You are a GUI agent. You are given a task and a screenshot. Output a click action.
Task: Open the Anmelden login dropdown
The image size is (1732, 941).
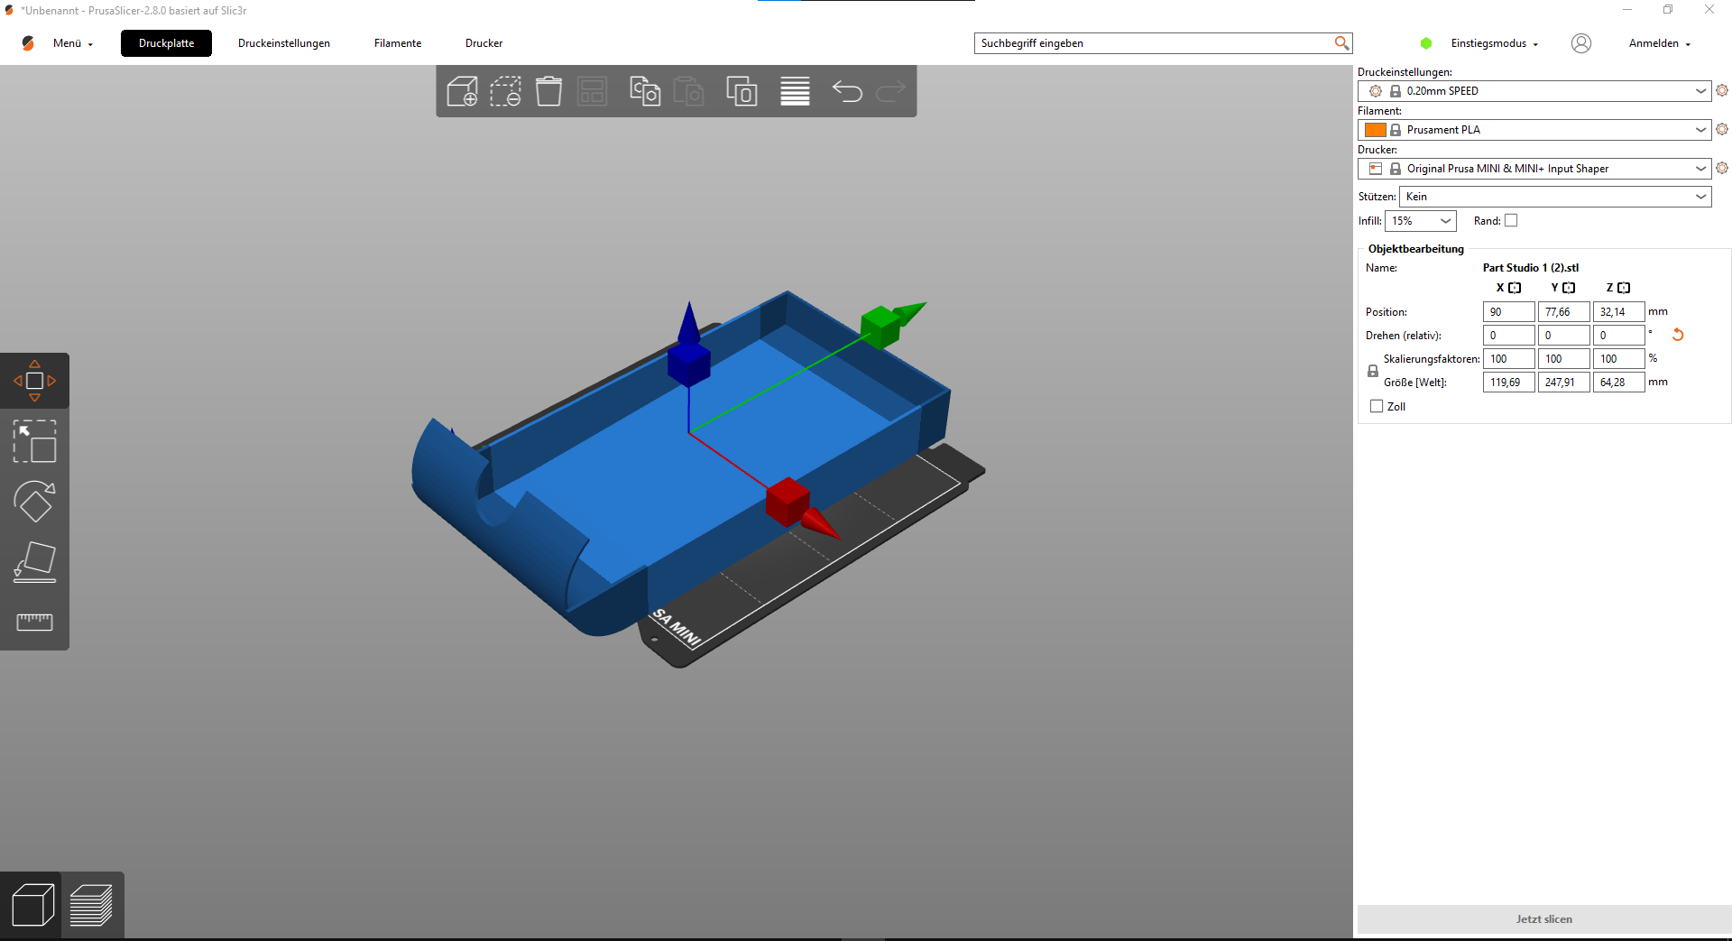pos(1659,43)
